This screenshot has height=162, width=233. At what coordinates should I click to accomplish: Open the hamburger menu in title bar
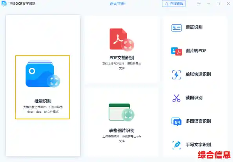tap(198, 4)
